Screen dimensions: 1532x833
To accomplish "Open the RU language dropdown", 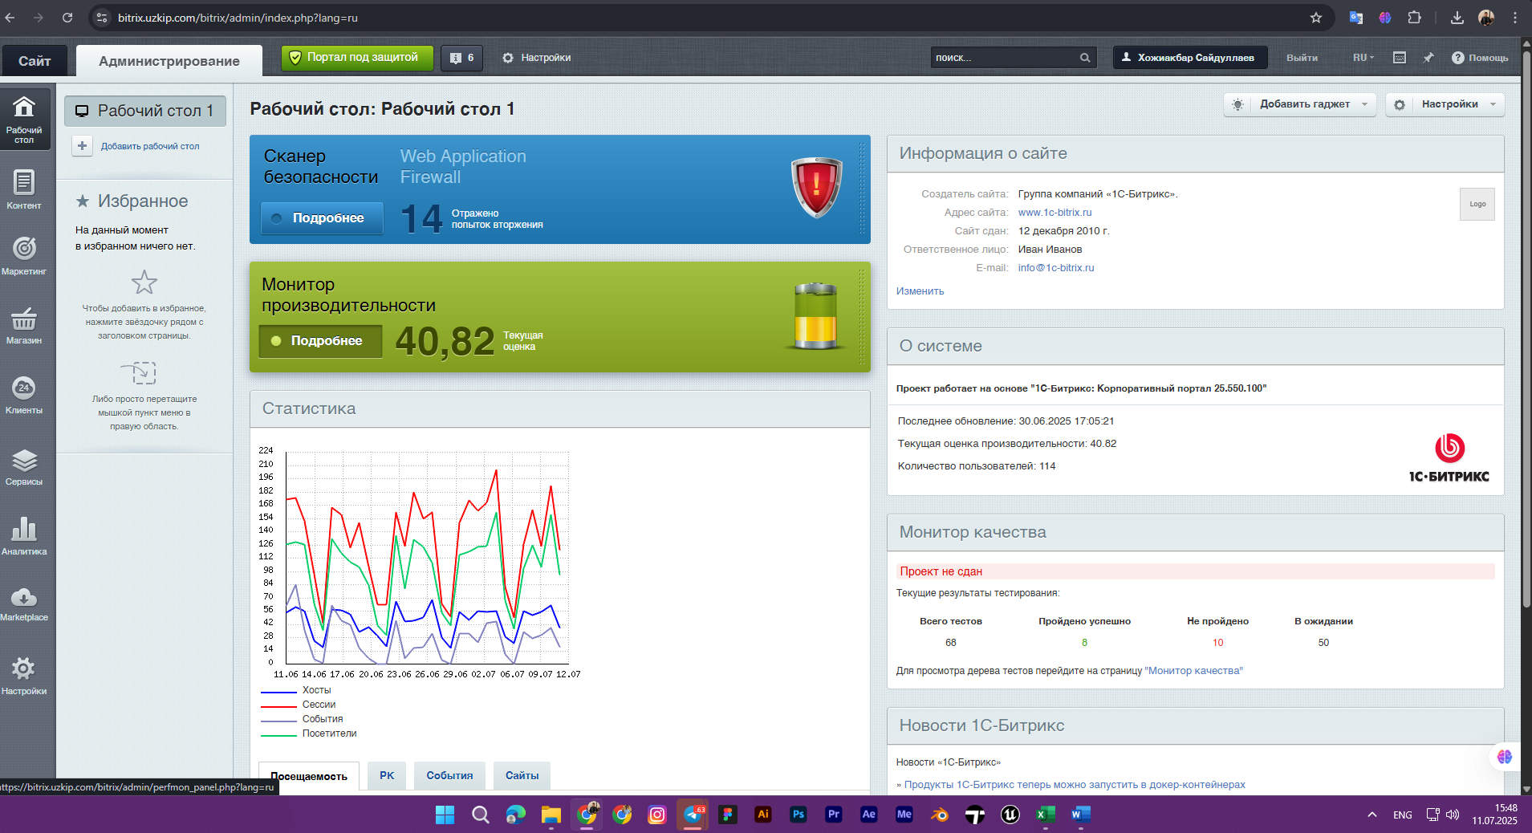I will pyautogui.click(x=1363, y=58).
